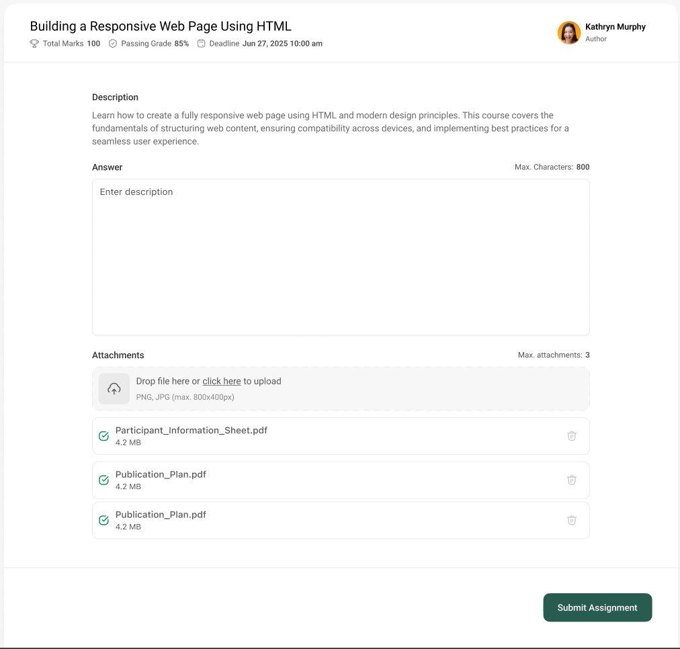Click the Submit Assignment button
Screen dimensions: 680x649
tap(597, 607)
